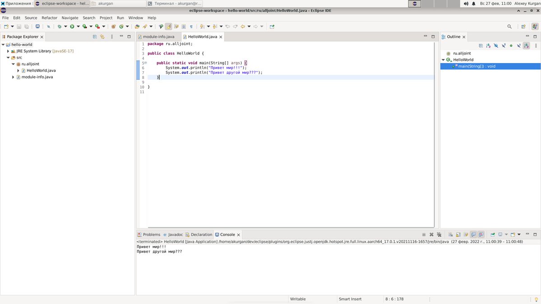This screenshot has width=541, height=304.
Task: Toggle Hide Non-Public Members green dot
Action: (511, 45)
